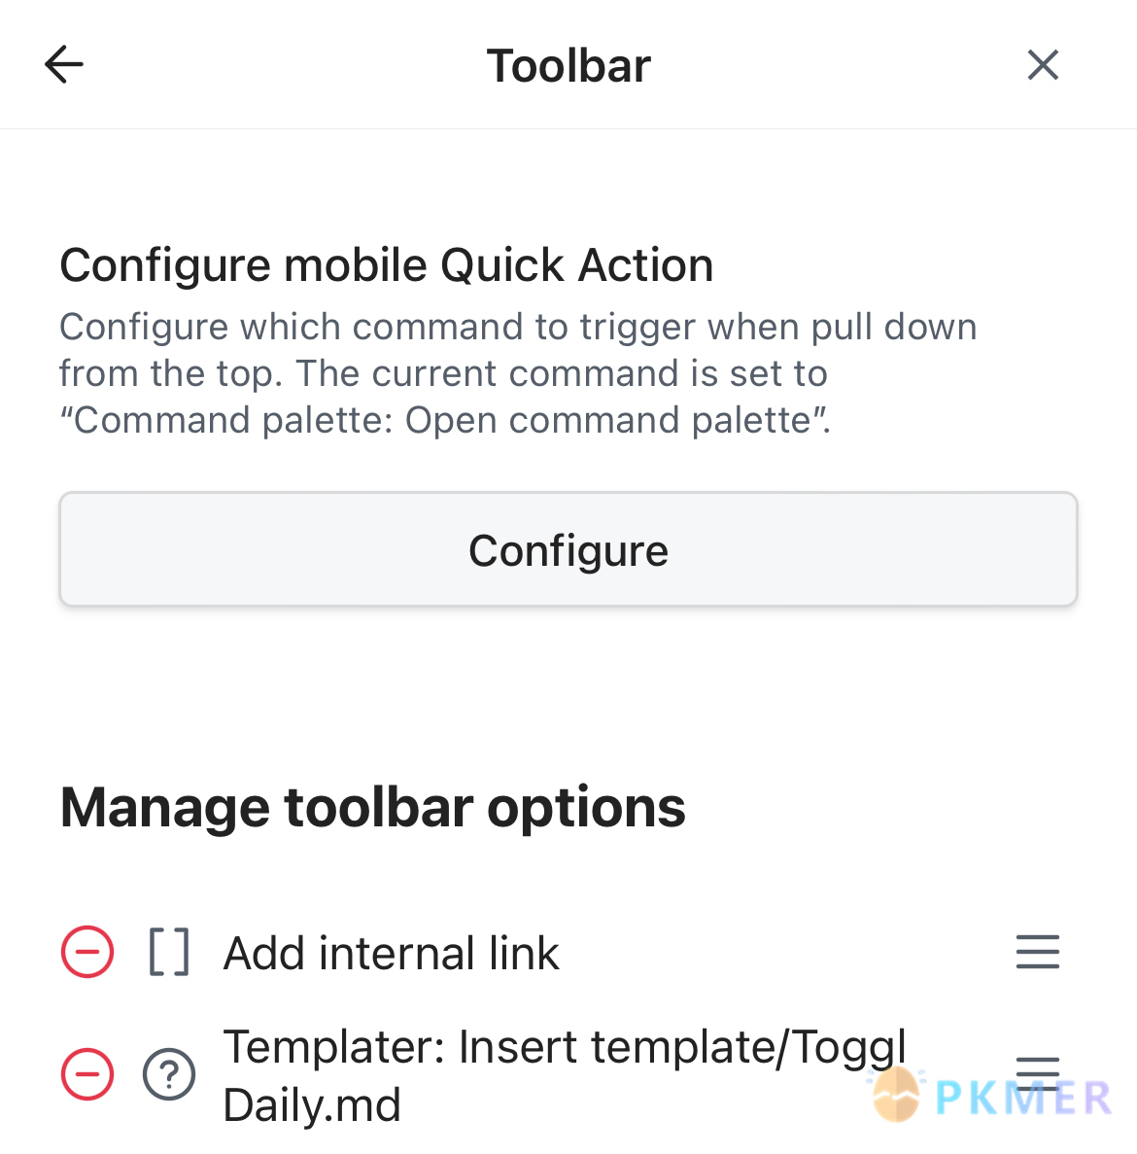The height and width of the screenshot is (1154, 1137).
Task: Remove the Templater Toggl Daily command
Action: (87, 1073)
